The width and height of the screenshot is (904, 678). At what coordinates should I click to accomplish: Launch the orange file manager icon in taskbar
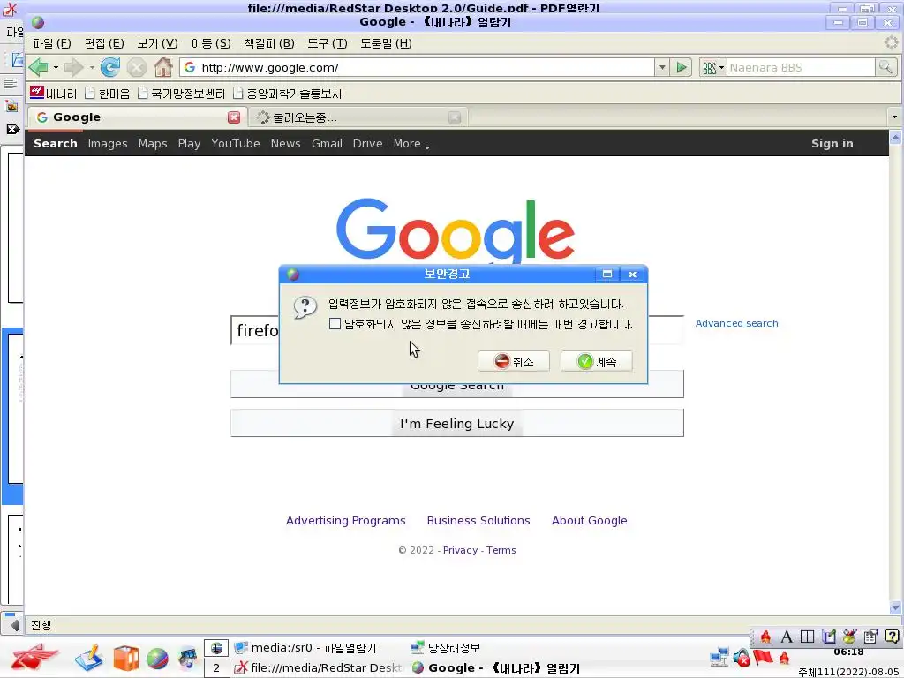click(x=125, y=658)
